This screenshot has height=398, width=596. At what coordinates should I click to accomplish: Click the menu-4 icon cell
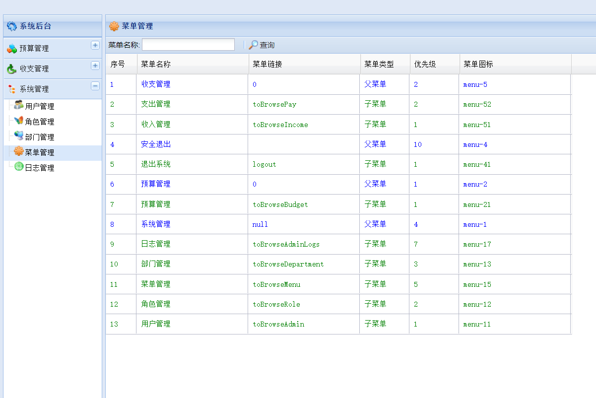click(515, 144)
